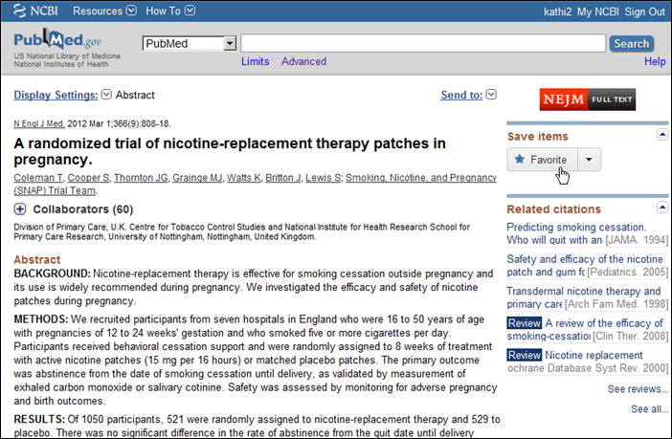Open Safety and efficacy of nicotine patch citation

pyautogui.click(x=585, y=266)
